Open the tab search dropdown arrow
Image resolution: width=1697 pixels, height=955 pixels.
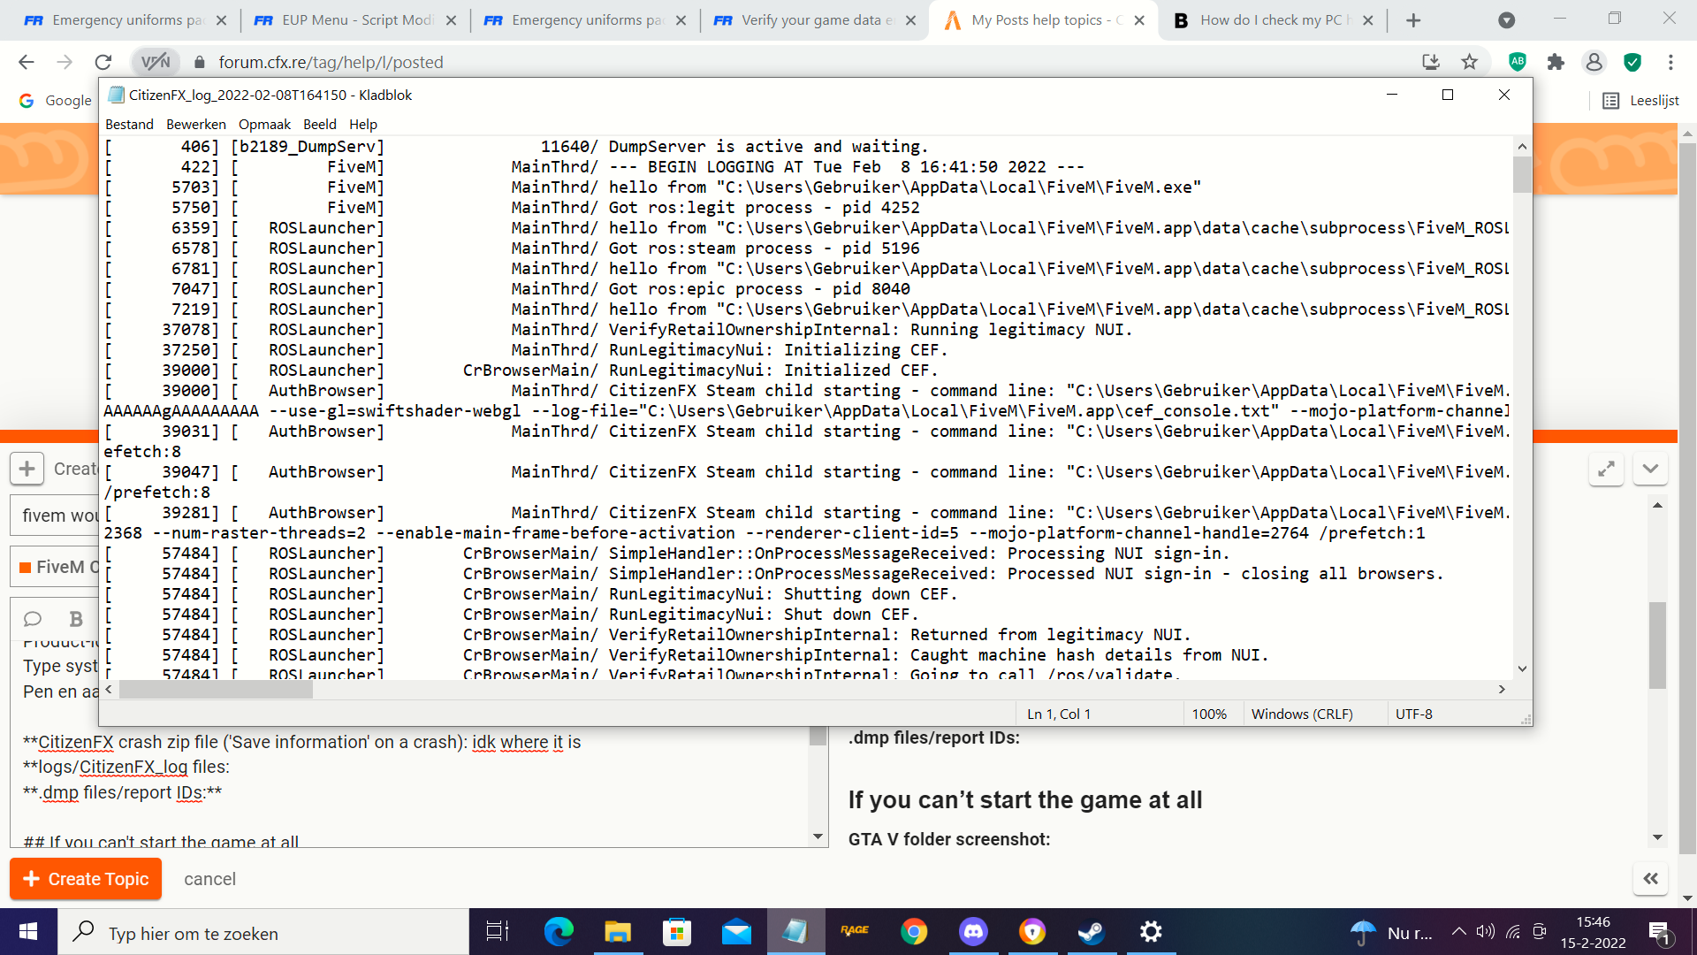click(1507, 20)
